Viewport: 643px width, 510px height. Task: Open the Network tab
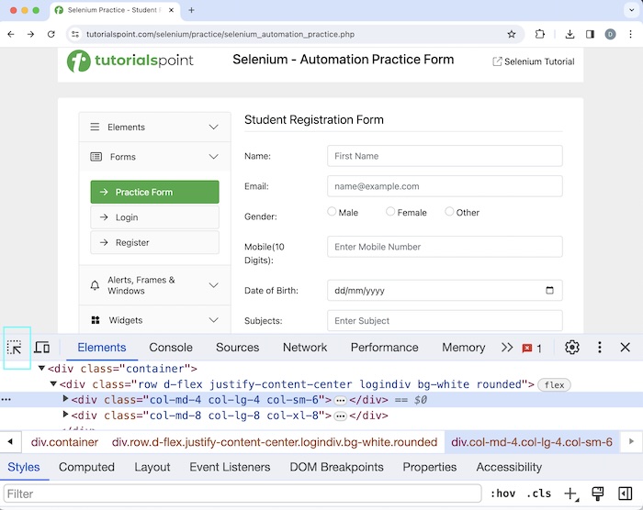point(305,348)
